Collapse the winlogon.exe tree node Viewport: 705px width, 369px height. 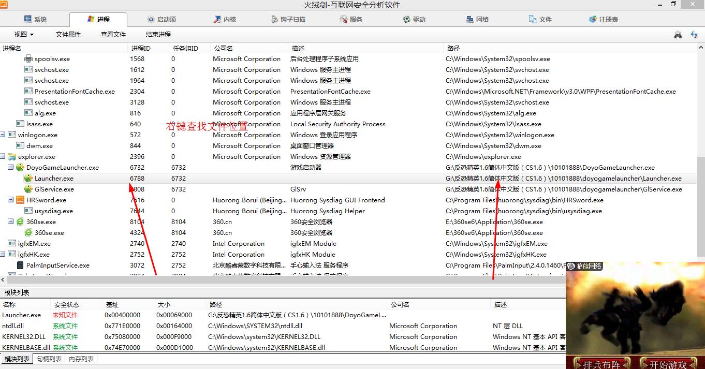(x=3, y=135)
